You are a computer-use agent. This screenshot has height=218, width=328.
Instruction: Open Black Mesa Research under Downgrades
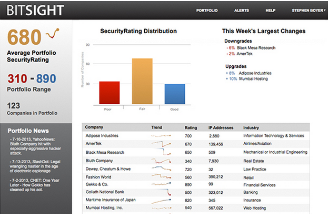[256, 48]
